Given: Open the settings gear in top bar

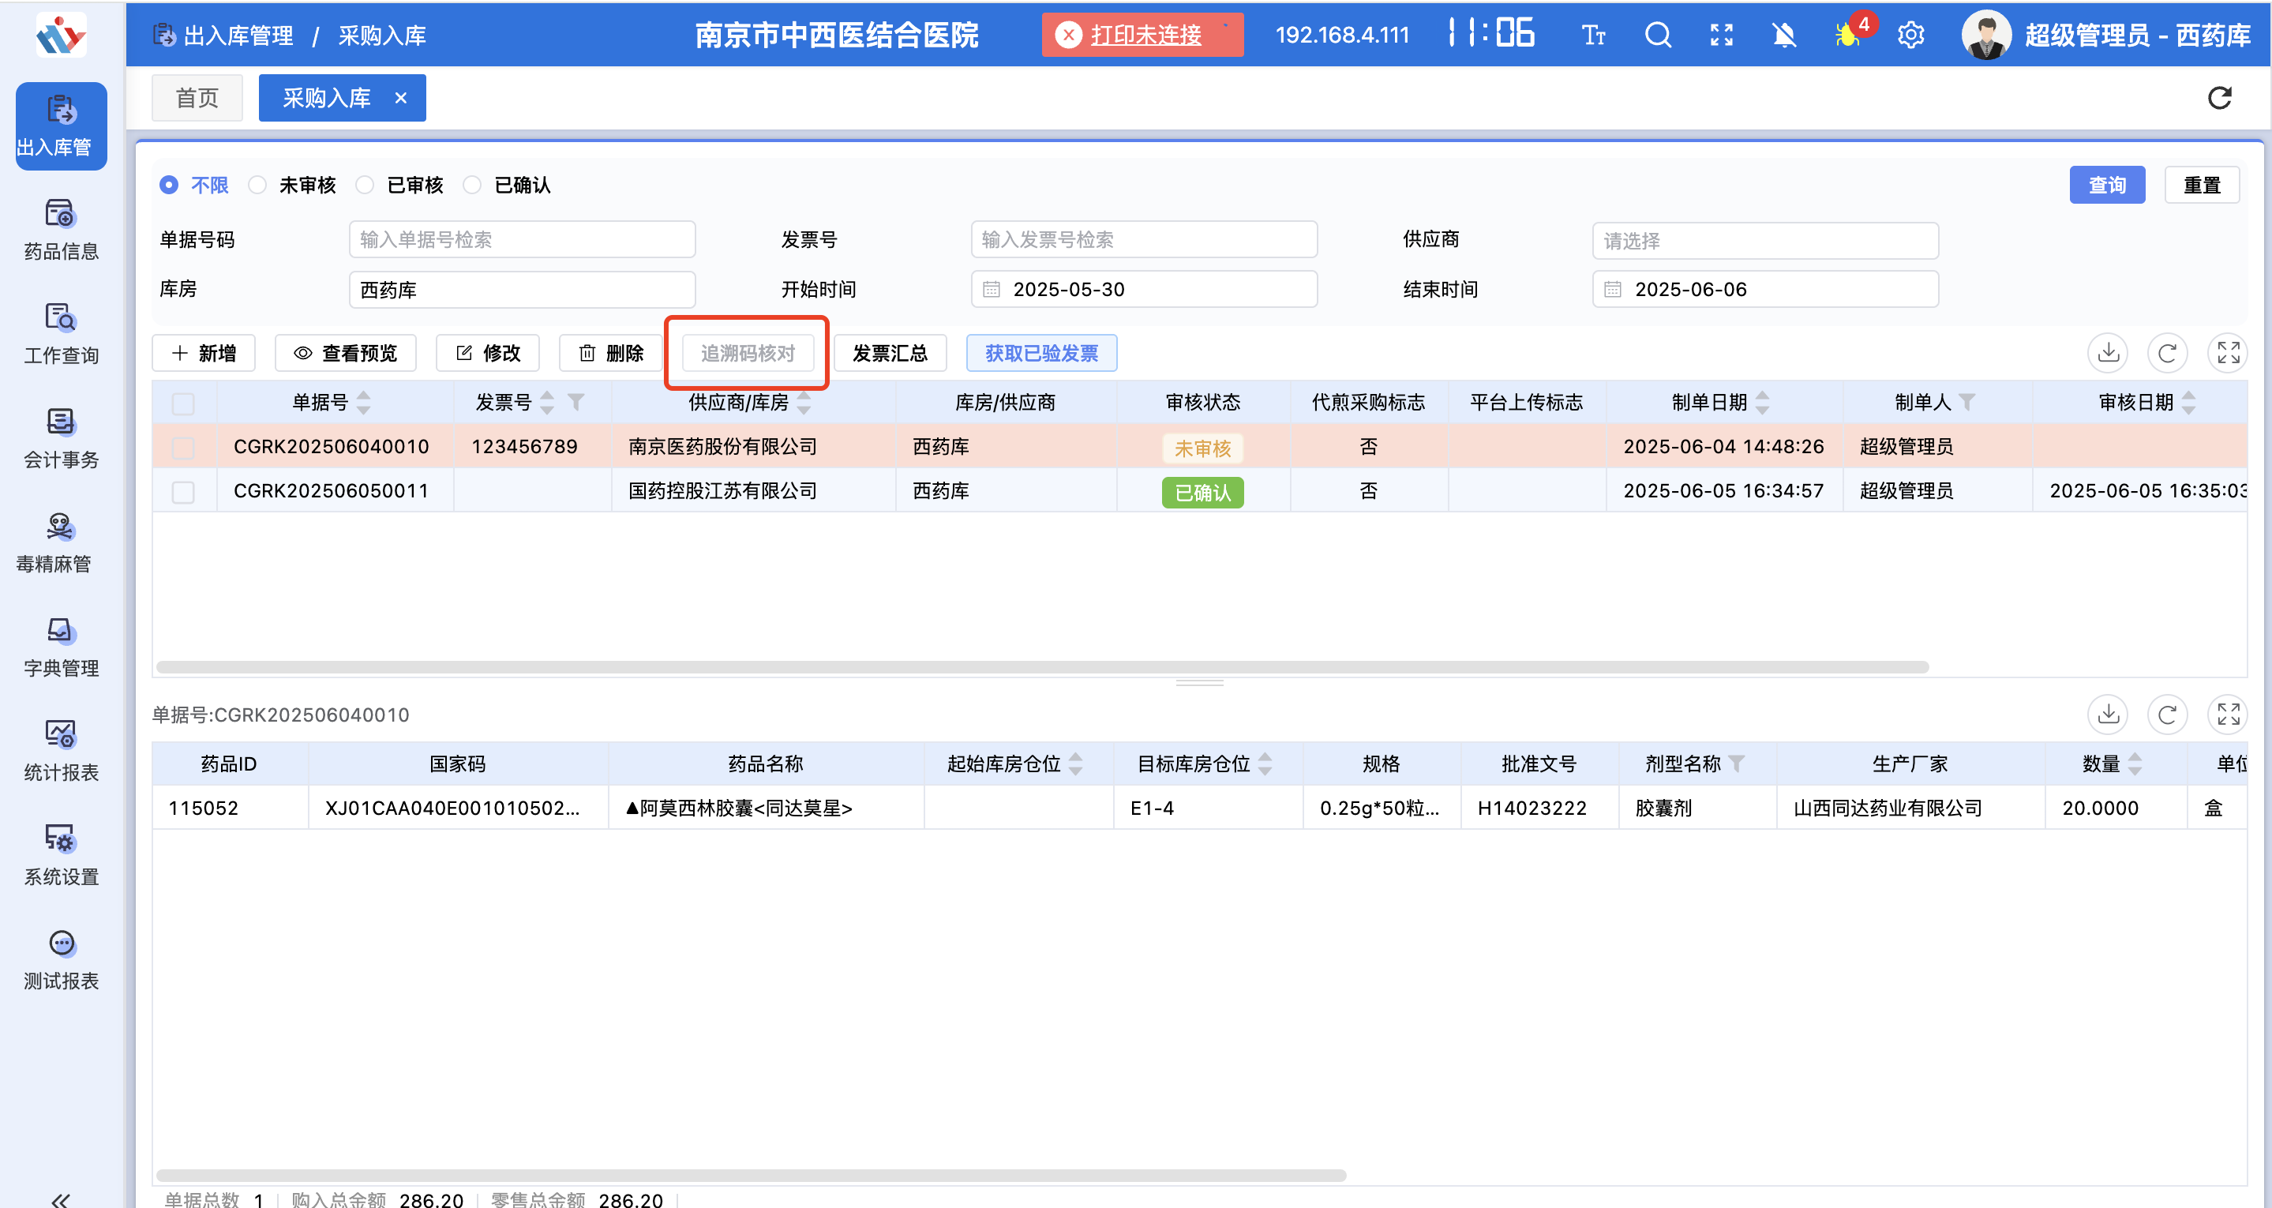Looking at the screenshot, I should click(x=1910, y=35).
